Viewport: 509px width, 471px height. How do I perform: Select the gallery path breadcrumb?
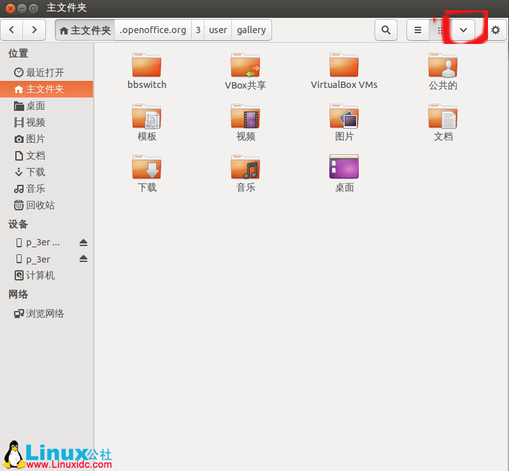[x=251, y=30]
